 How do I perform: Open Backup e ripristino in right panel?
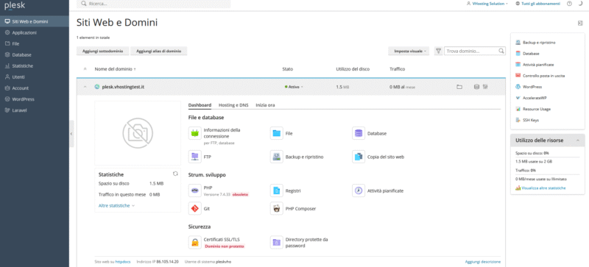coord(539,43)
